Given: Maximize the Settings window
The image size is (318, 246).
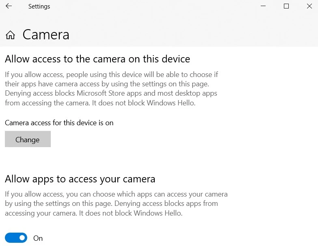Looking at the screenshot, I should coord(286,6).
